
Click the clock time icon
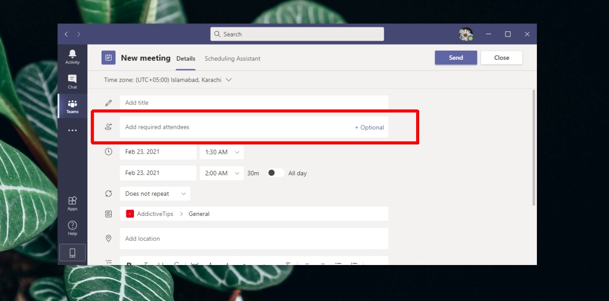click(x=108, y=152)
